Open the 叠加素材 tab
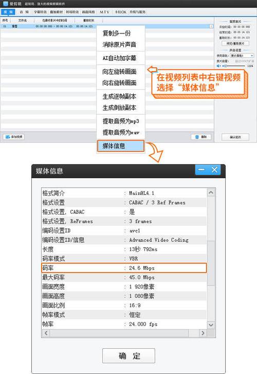 pyautogui.click(x=56, y=12)
